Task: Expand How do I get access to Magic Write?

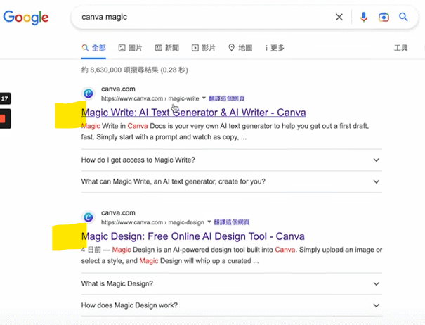Action: pos(232,160)
